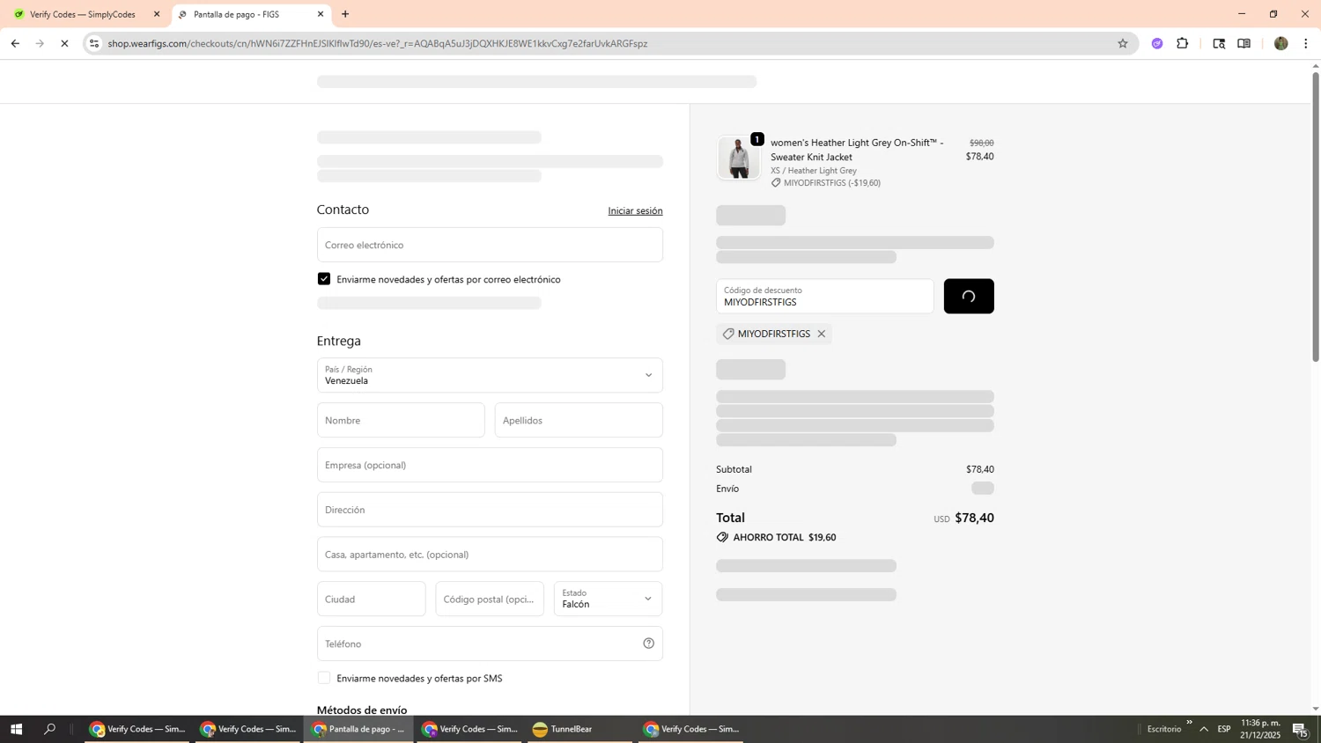This screenshot has width=1321, height=743.
Task: Click the phone help question mark icon
Action: coord(648,644)
